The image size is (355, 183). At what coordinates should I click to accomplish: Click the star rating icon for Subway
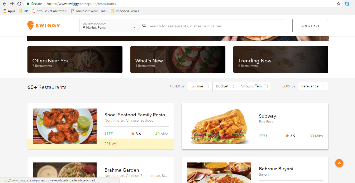tap(287, 136)
